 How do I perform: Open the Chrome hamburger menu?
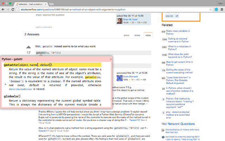point(222,10)
